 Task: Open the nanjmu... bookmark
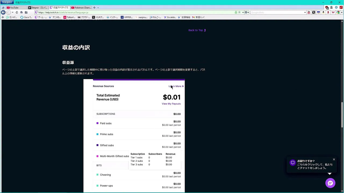click(x=141, y=17)
